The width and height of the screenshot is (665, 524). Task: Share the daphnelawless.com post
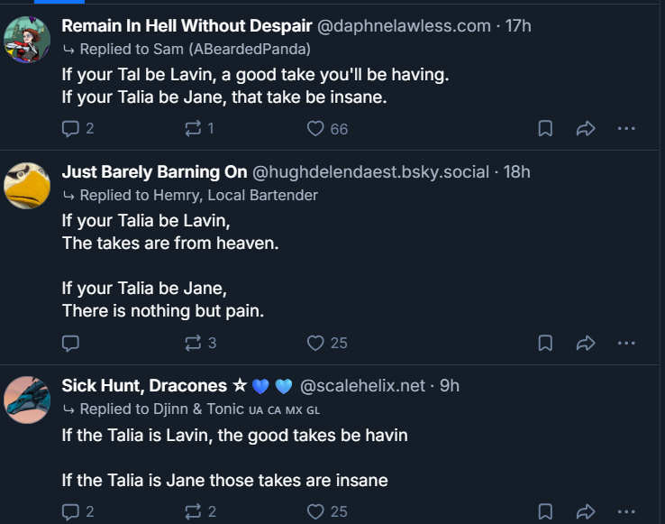coord(586,129)
